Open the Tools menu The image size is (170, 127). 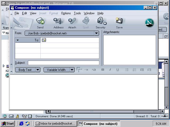point(77,13)
